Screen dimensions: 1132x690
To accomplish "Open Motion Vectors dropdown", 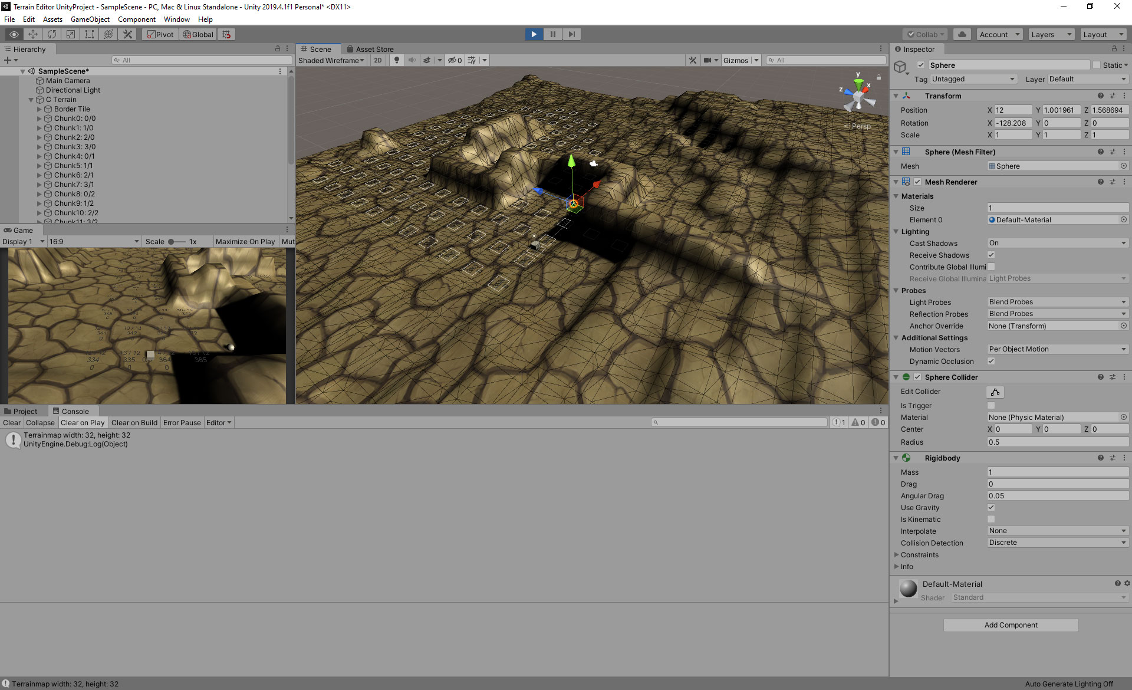I will pos(1058,349).
